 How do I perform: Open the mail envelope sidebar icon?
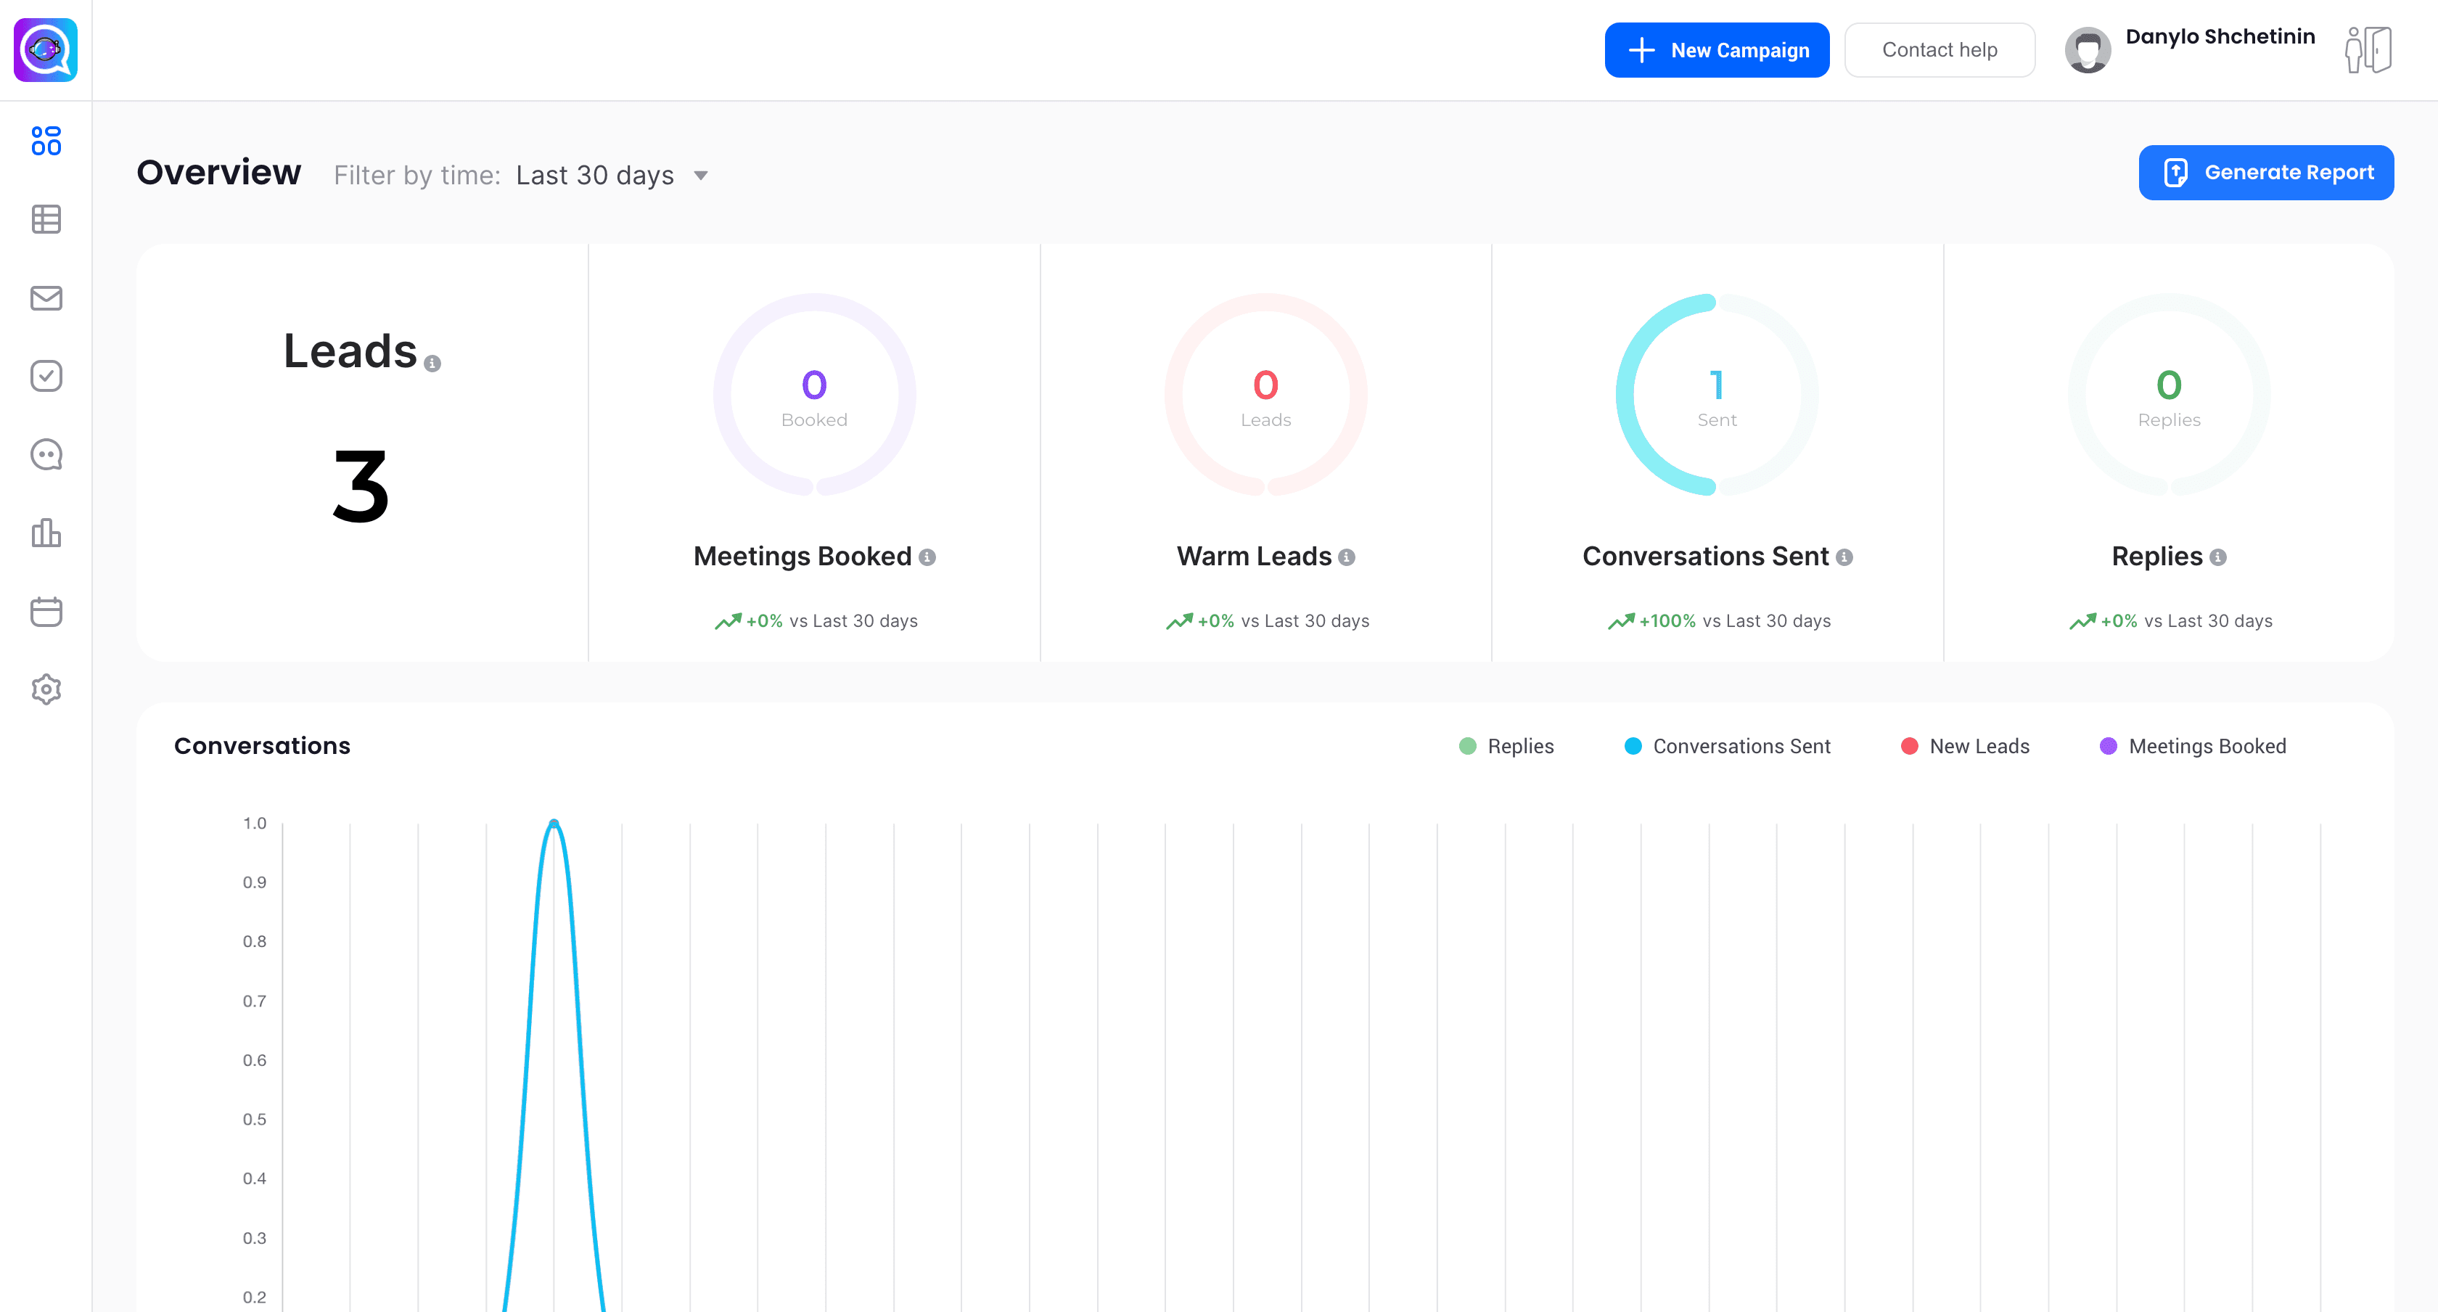click(46, 298)
